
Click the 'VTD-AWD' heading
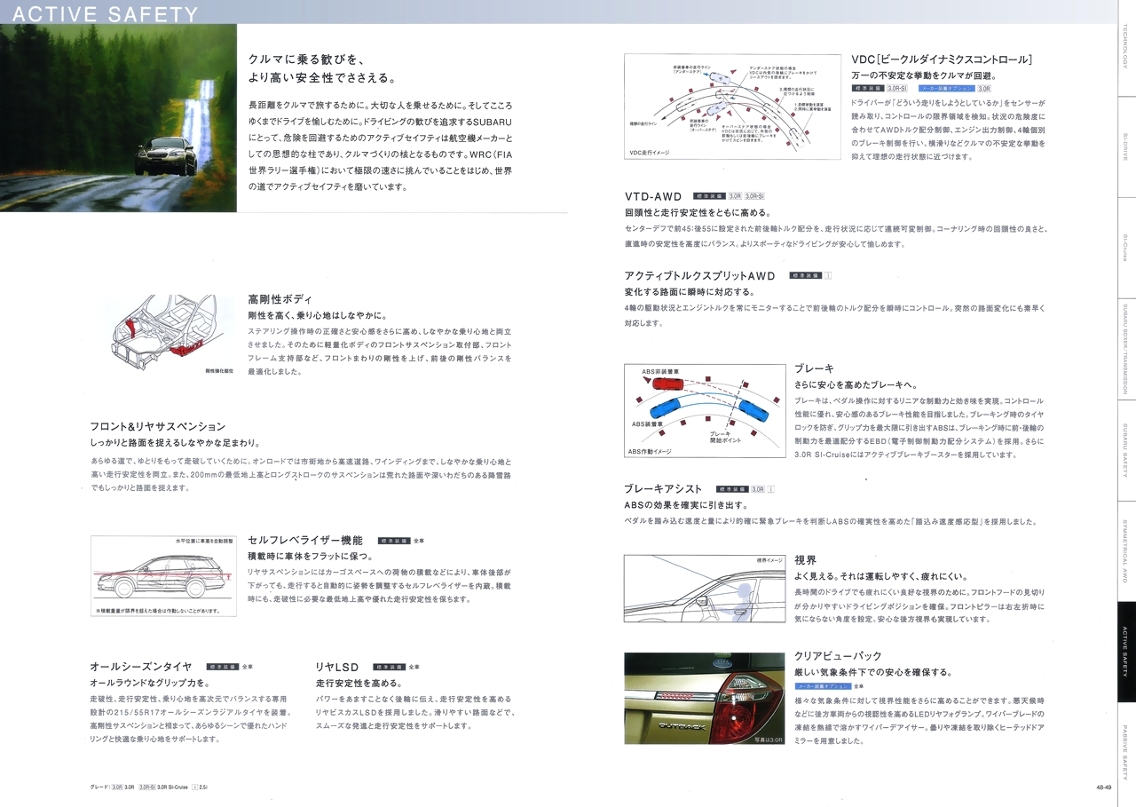655,197
